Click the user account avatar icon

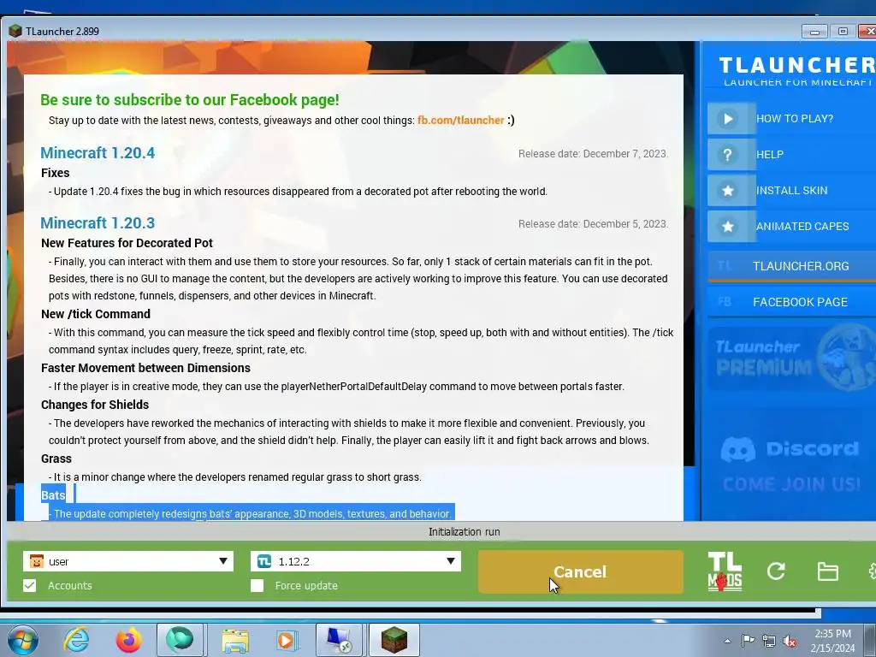(36, 561)
